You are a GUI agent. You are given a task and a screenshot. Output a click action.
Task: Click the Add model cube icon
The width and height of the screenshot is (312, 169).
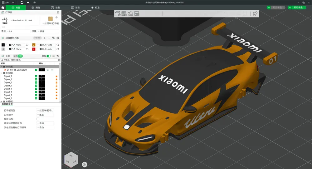tap(118, 14)
